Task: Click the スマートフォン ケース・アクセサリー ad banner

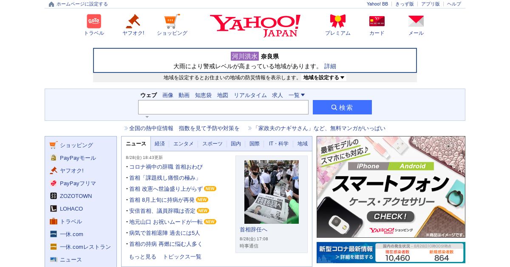Action: pyautogui.click(x=391, y=187)
